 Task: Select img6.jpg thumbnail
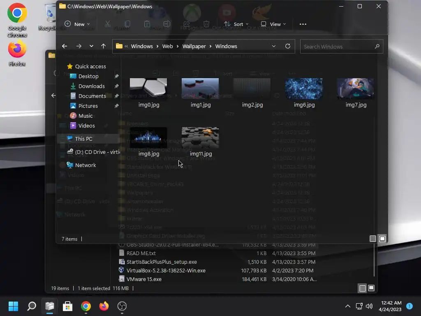[x=304, y=89]
